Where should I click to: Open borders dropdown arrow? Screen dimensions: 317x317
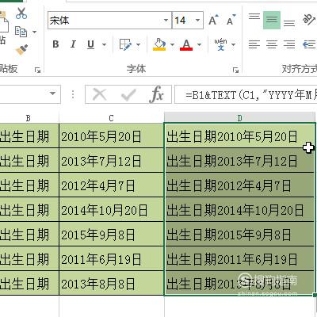pyautogui.click(x=138, y=44)
